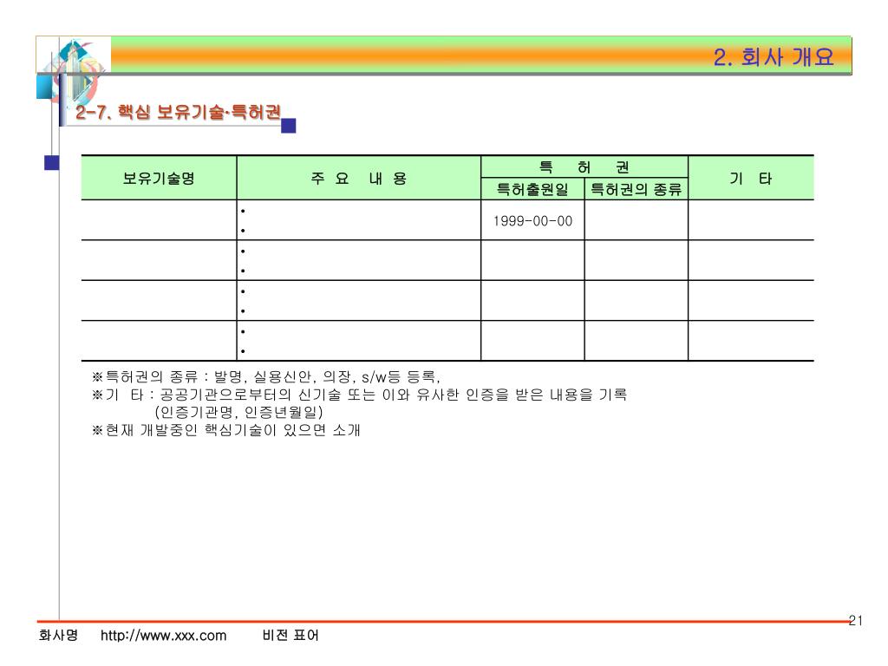
Task: Click the '1999-00-00' date cell
Action: (x=532, y=220)
